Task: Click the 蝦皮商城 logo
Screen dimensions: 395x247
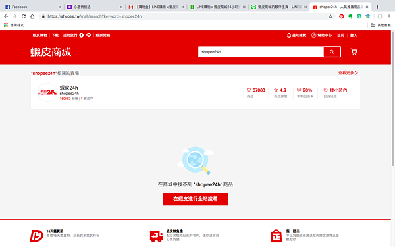Action: click(x=51, y=52)
